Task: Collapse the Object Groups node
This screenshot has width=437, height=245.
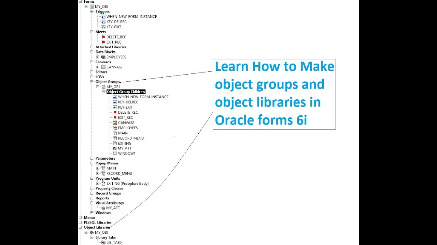Action: tap(92, 82)
